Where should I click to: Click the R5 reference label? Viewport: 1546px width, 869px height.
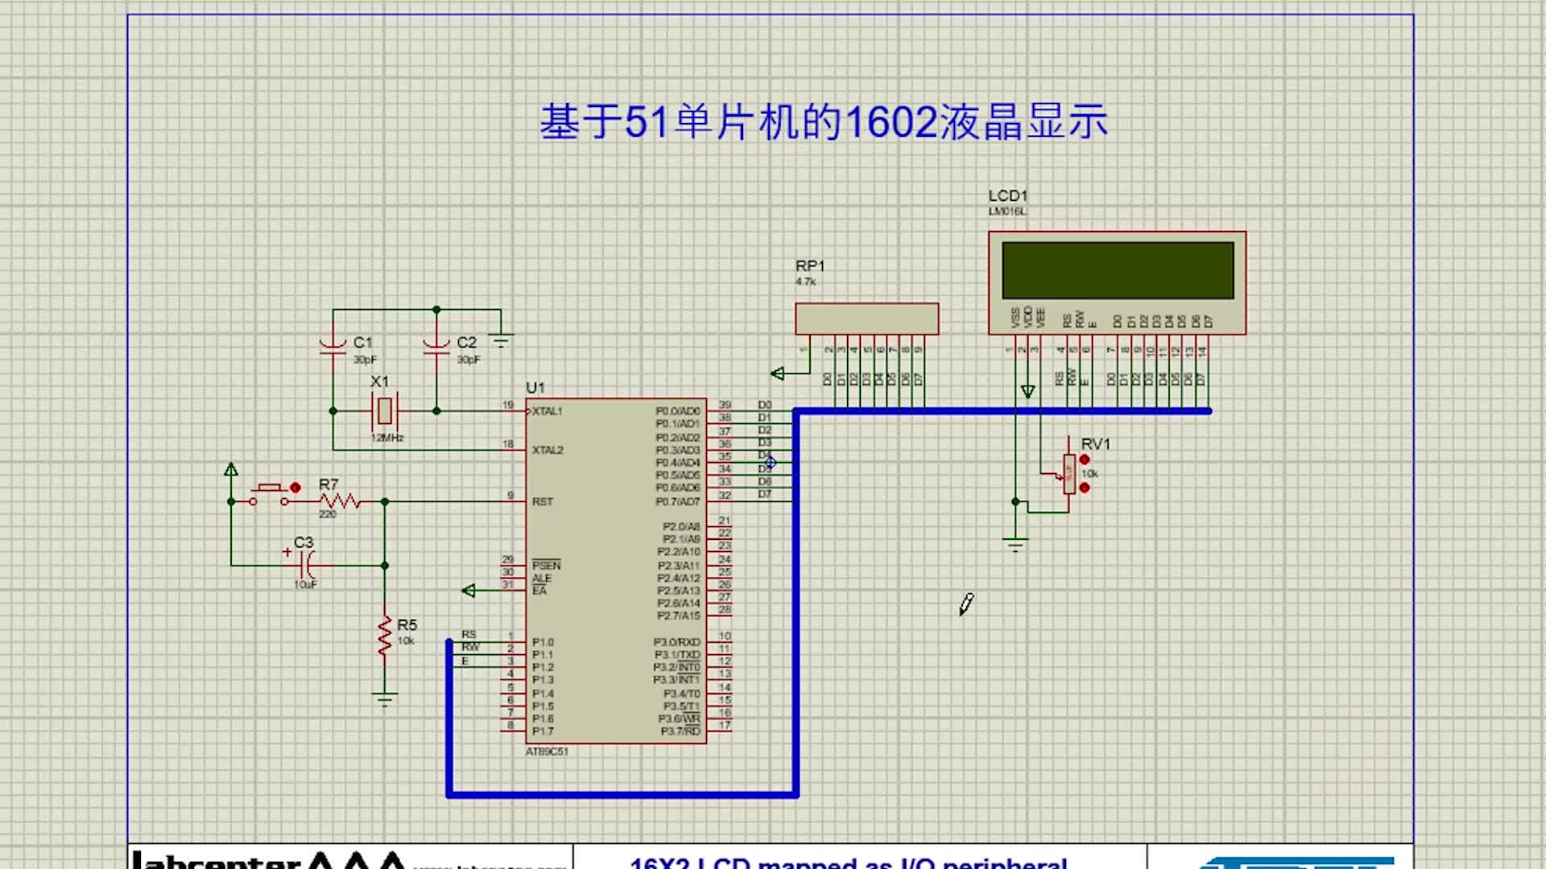[407, 625]
